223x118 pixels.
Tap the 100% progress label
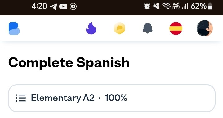(116, 98)
